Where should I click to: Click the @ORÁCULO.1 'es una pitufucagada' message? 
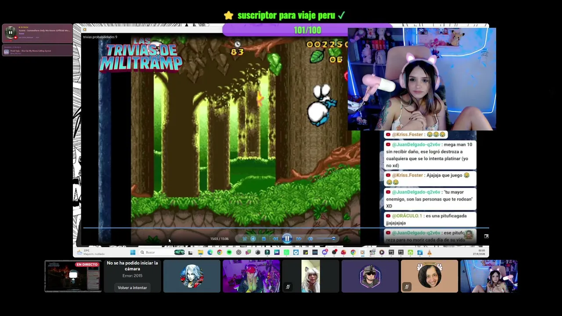tap(430, 219)
